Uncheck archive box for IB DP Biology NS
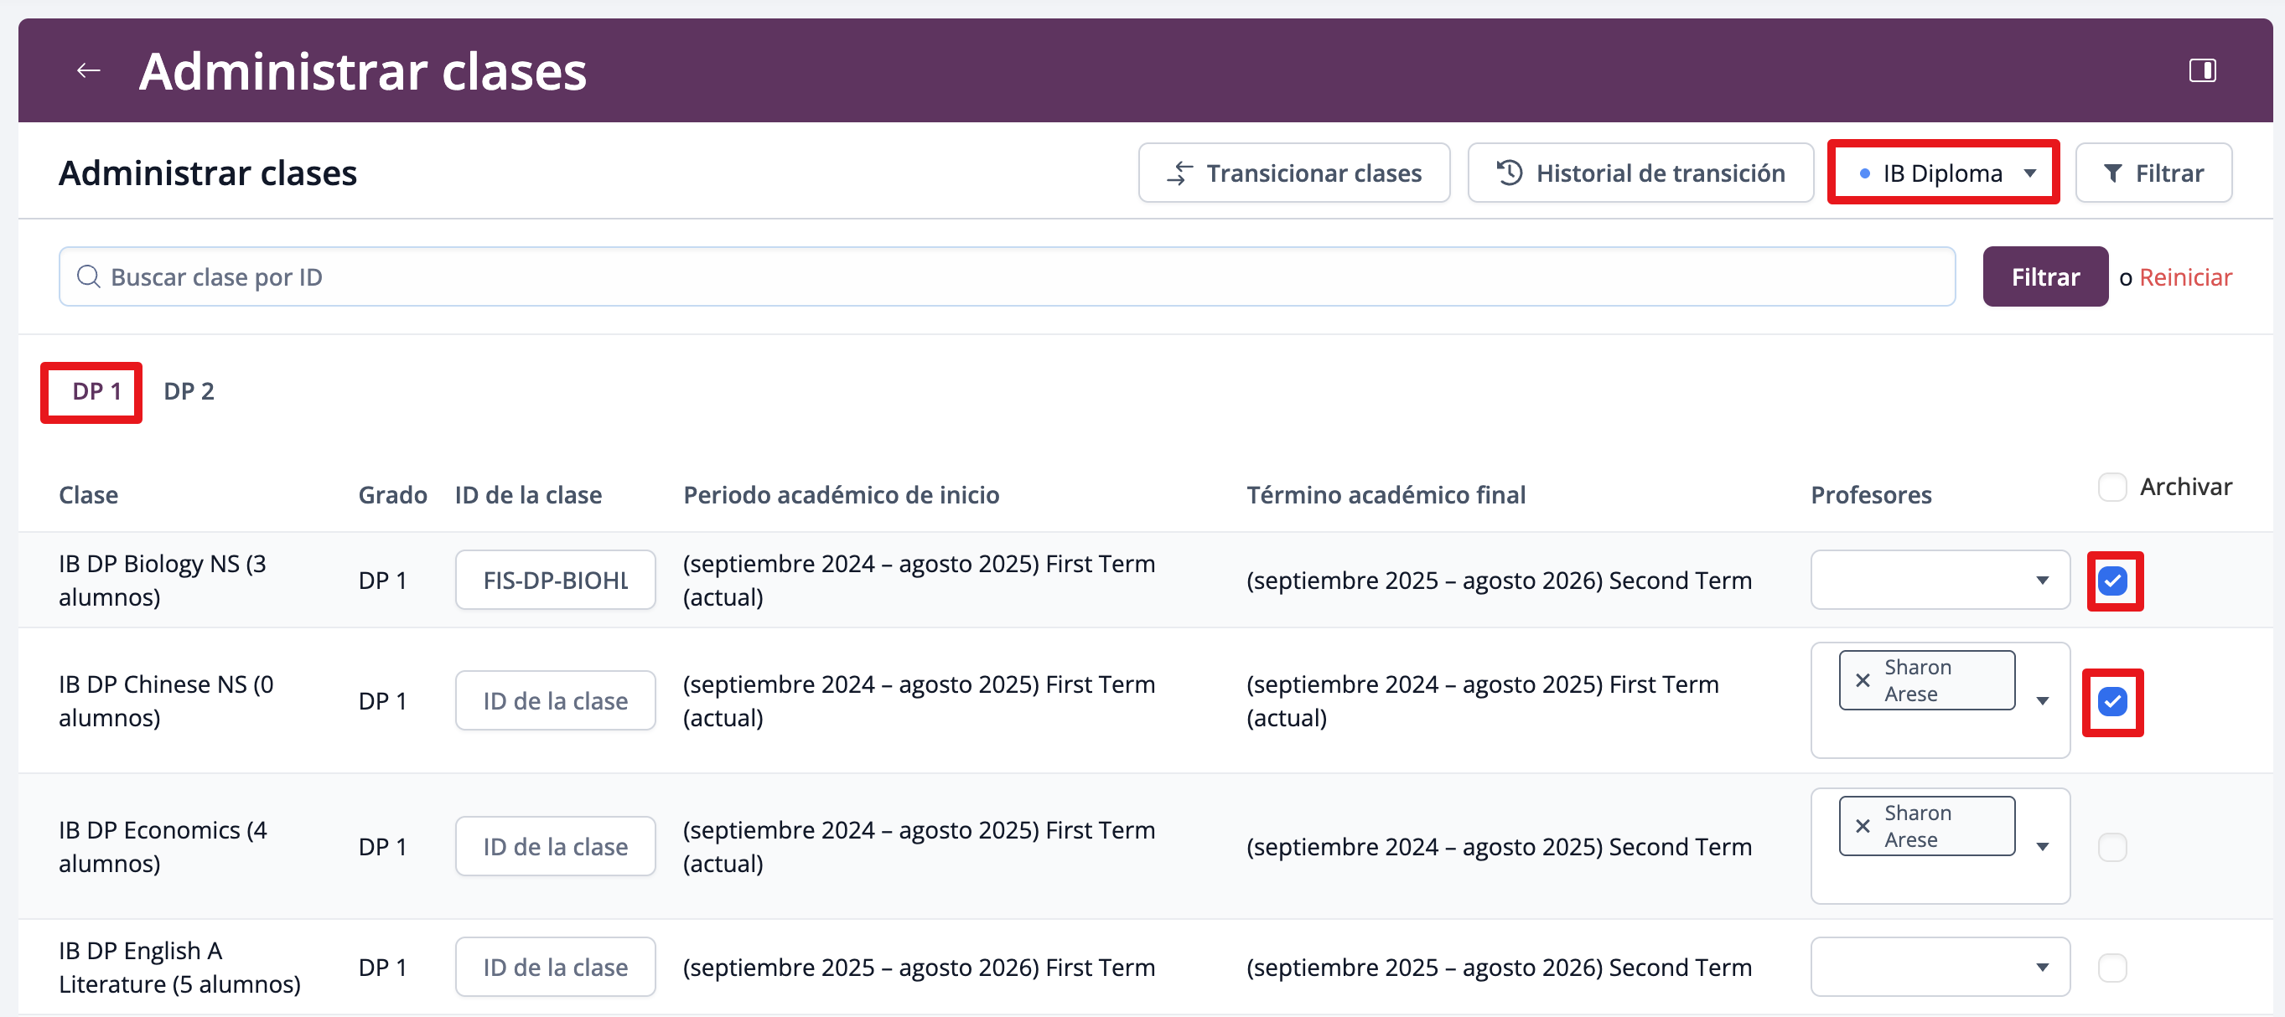 pos(2112,581)
